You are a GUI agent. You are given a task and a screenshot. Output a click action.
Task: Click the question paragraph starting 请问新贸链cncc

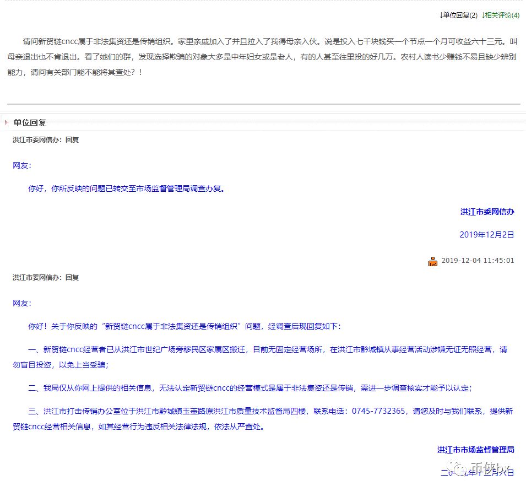(262, 57)
